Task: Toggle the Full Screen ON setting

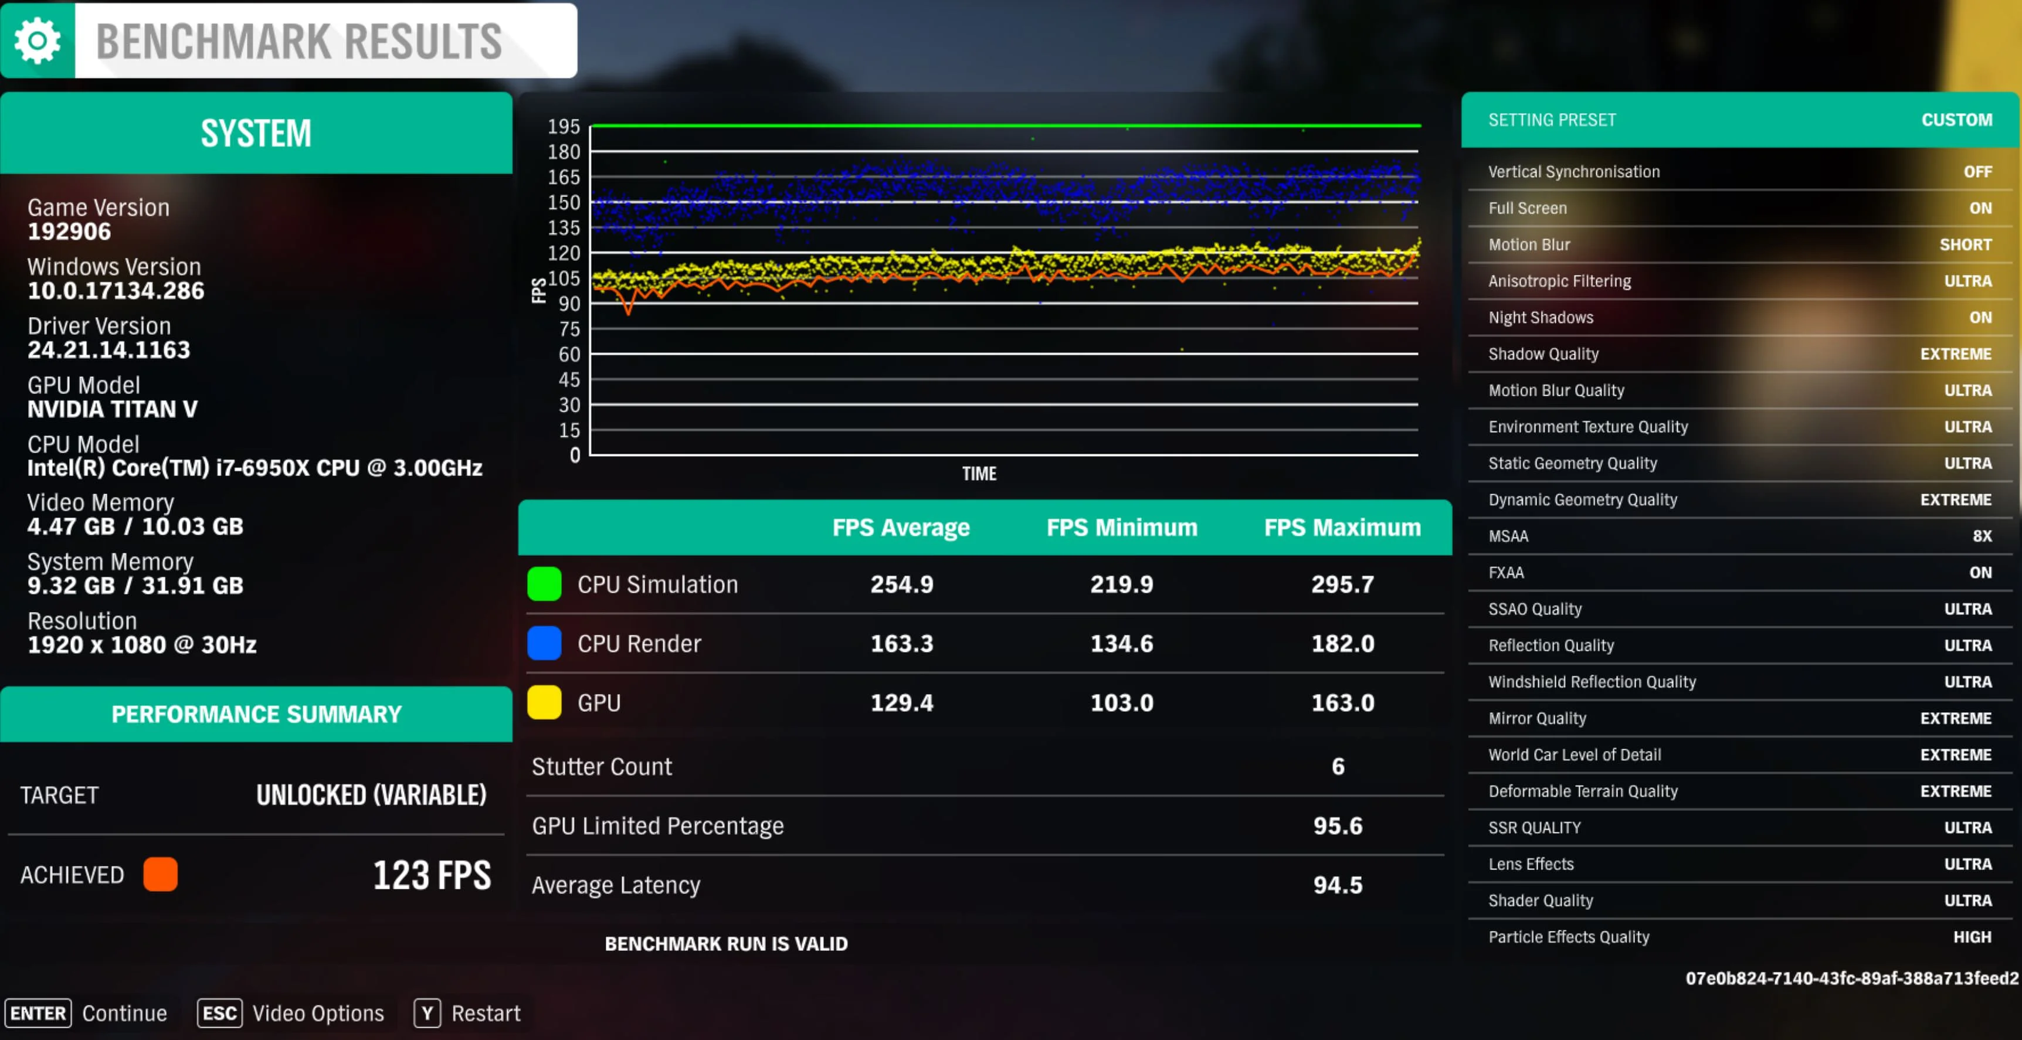Action: 1980,208
